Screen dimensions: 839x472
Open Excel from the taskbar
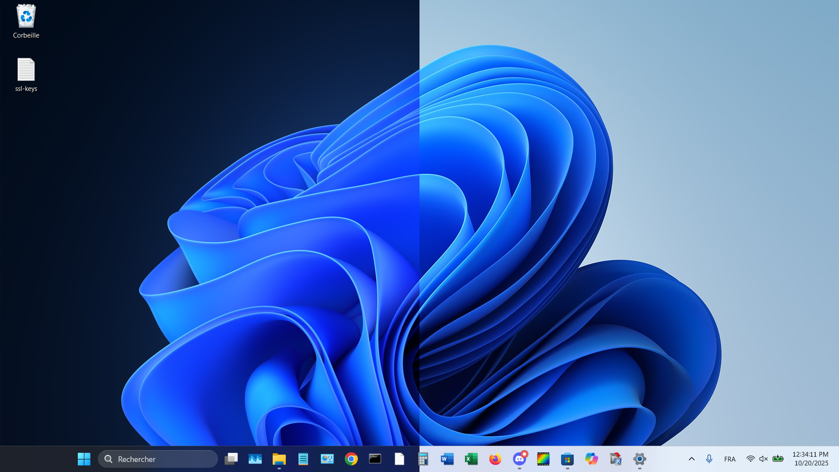coord(471,459)
